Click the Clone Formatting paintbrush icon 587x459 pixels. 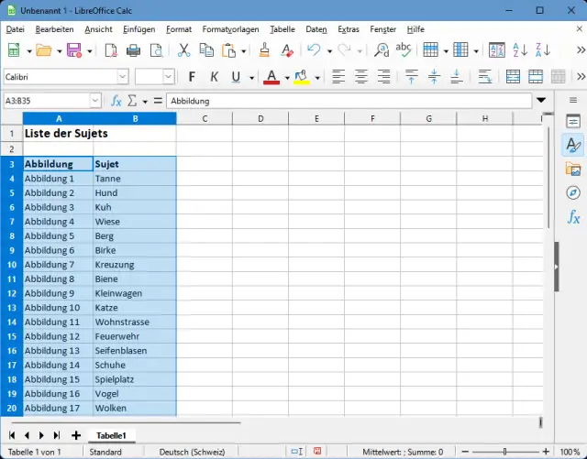tap(264, 50)
